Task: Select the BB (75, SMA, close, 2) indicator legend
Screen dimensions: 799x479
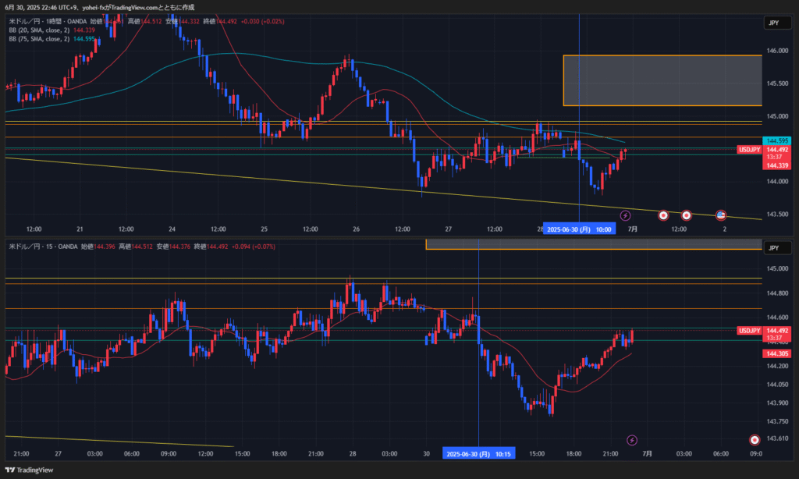Action: (x=39, y=39)
